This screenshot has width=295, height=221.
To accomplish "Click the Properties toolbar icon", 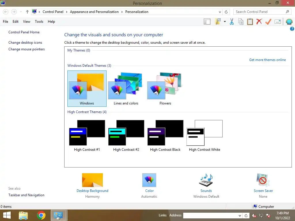I will pyautogui.click(x=278, y=22).
